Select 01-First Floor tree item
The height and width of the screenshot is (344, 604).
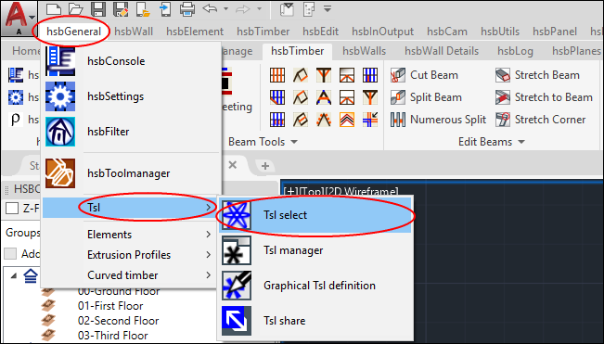point(110,306)
